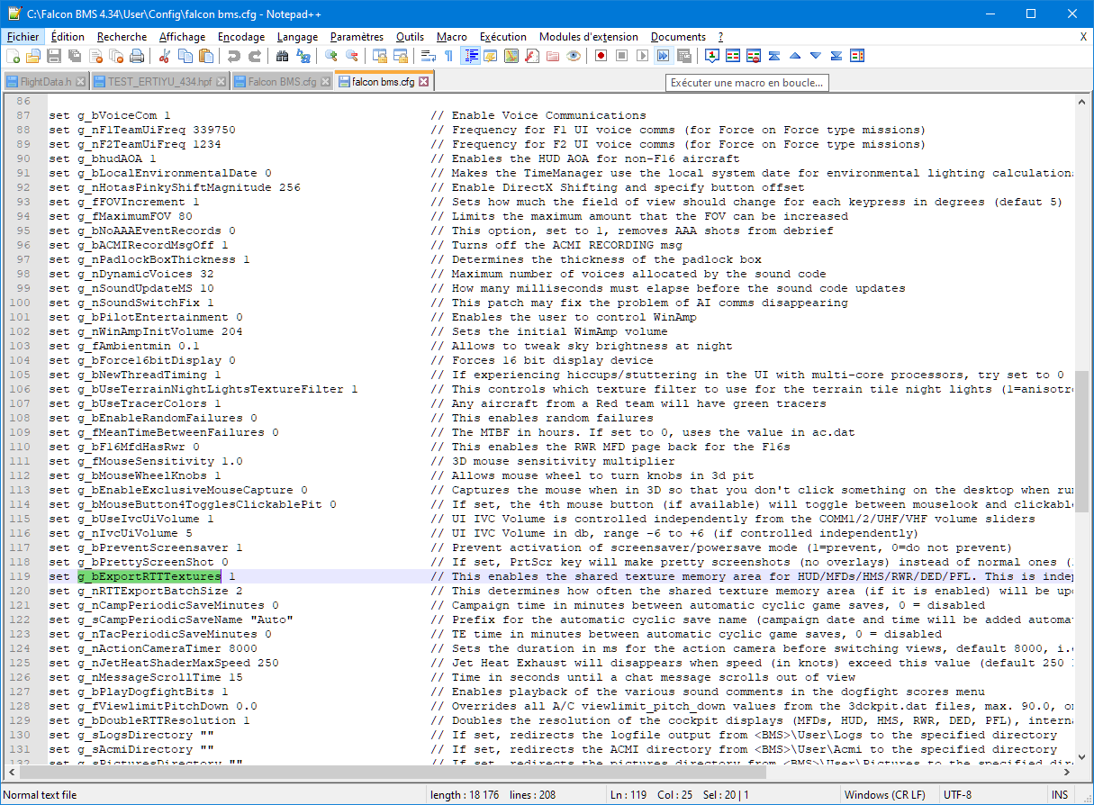Jump to last difference icon

click(x=836, y=56)
